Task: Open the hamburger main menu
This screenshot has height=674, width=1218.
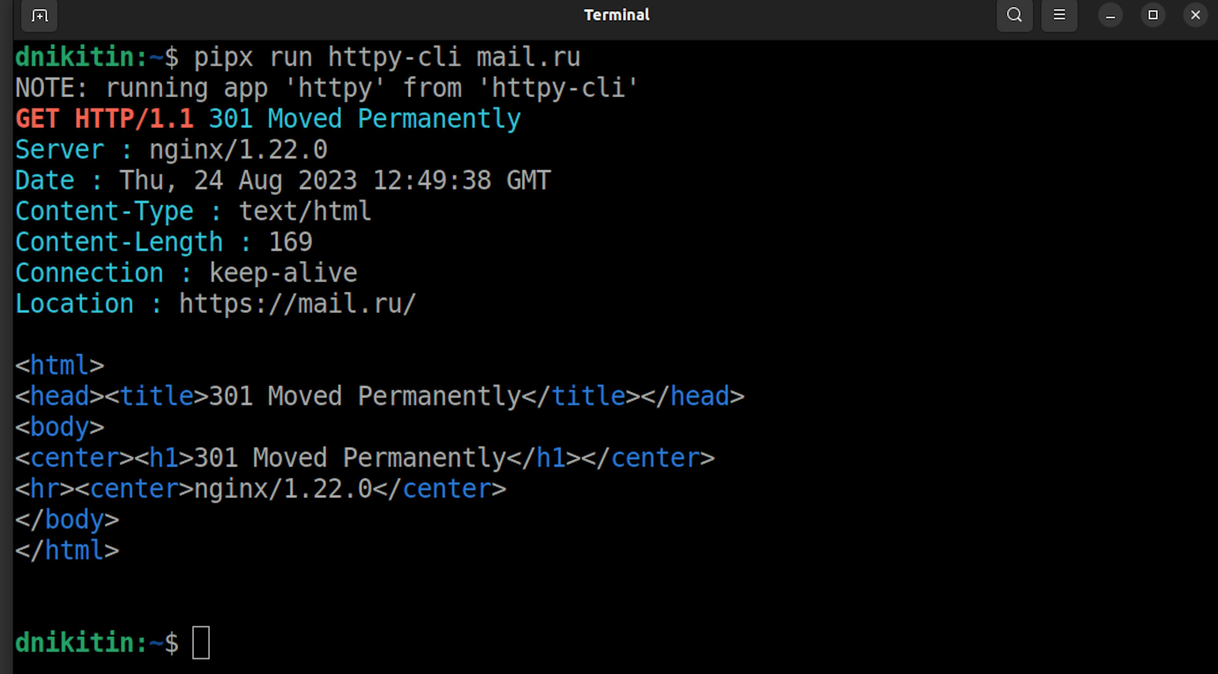Action: pyautogui.click(x=1059, y=16)
